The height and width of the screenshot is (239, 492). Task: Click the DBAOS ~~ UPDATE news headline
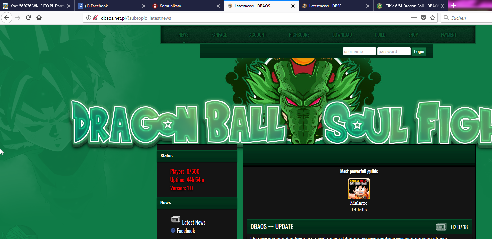click(x=272, y=227)
